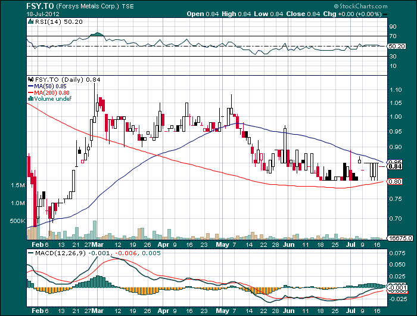Click the Volume undef legend text
The width and height of the screenshot is (417, 316).
pos(52,99)
